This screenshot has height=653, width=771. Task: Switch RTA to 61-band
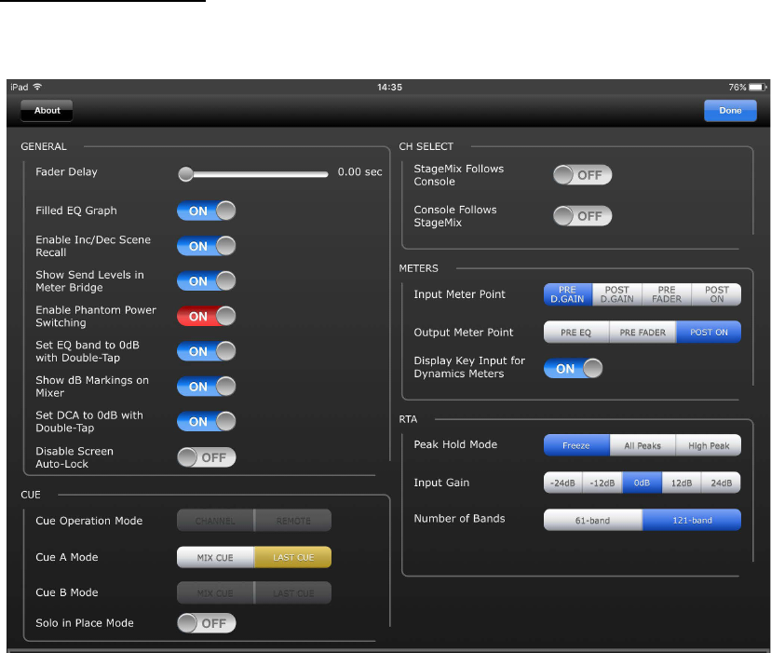592,520
